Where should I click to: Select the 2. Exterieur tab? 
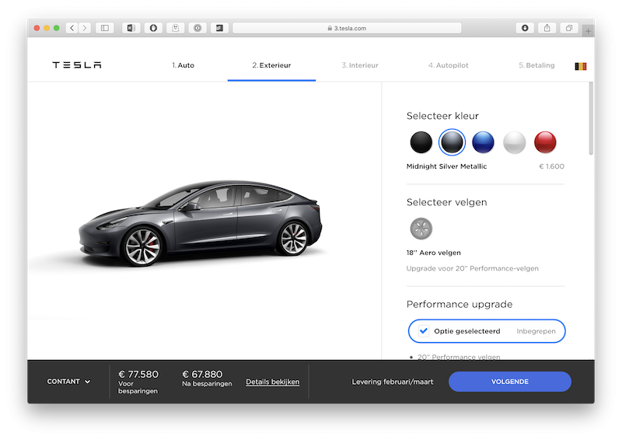pyautogui.click(x=271, y=65)
